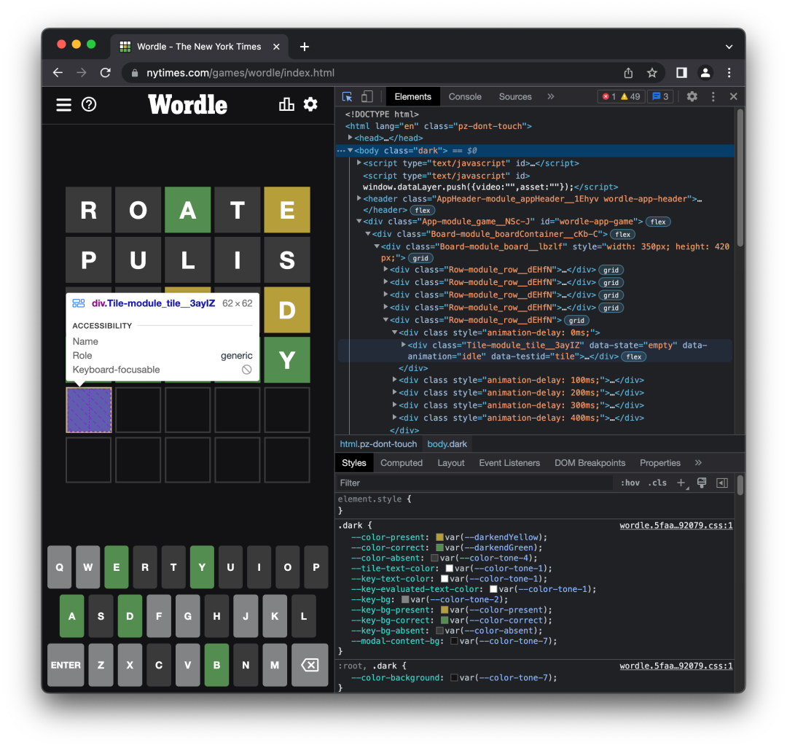Image resolution: width=787 pixels, height=748 pixels.
Task: Show the Wordle statistics bar chart
Action: pos(286,104)
